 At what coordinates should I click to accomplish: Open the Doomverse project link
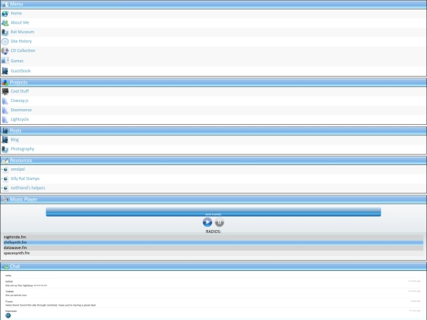[x=21, y=110]
